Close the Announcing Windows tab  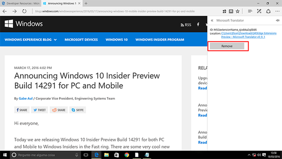click(79, 3)
